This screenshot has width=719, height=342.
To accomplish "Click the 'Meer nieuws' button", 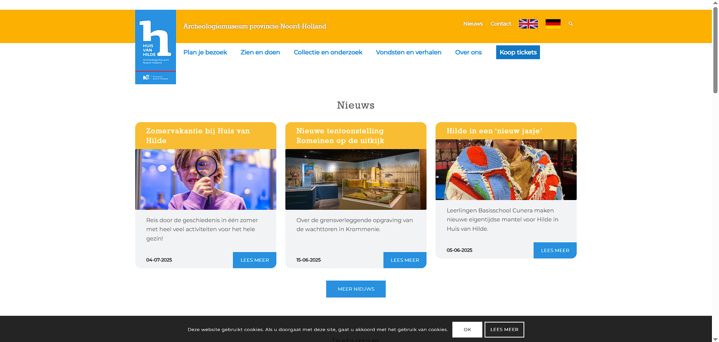I will point(355,289).
